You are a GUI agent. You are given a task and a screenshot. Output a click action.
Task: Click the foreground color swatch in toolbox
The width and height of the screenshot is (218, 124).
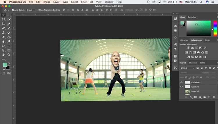(5, 65)
